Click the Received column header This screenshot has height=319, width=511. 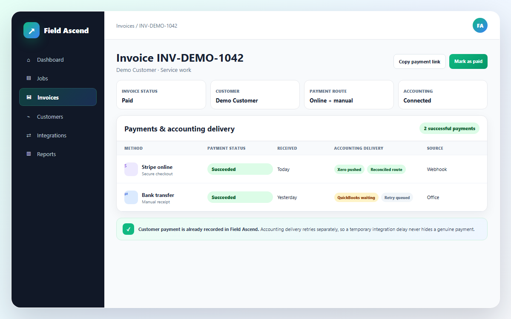(287, 148)
